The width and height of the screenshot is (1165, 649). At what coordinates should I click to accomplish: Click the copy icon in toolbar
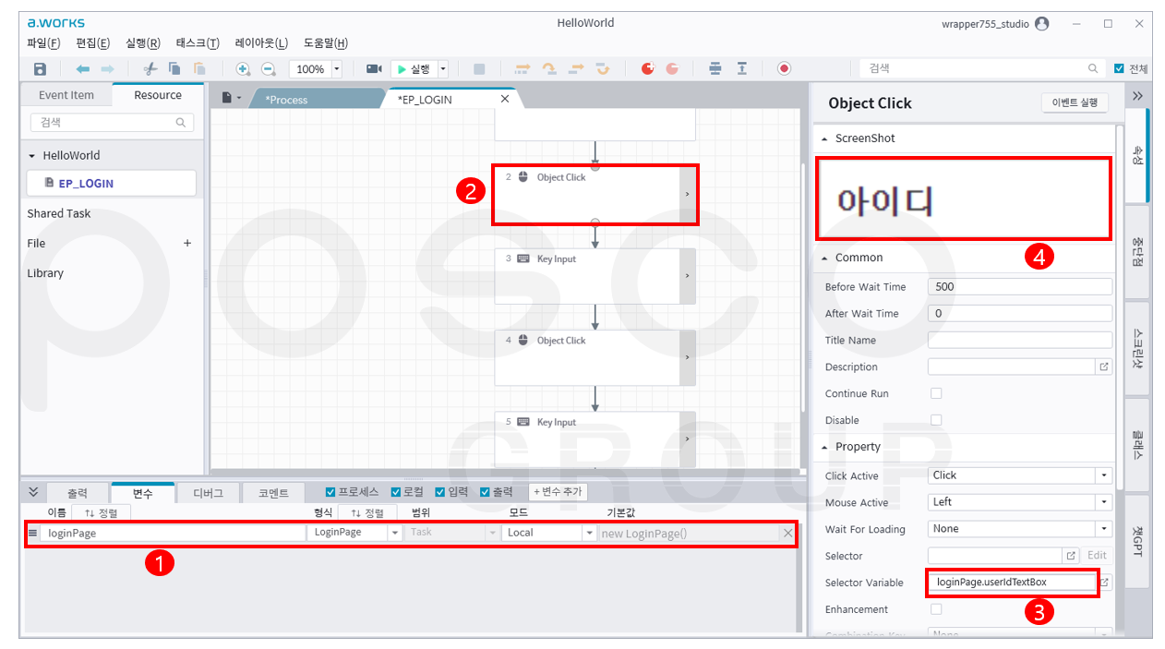pos(174,69)
